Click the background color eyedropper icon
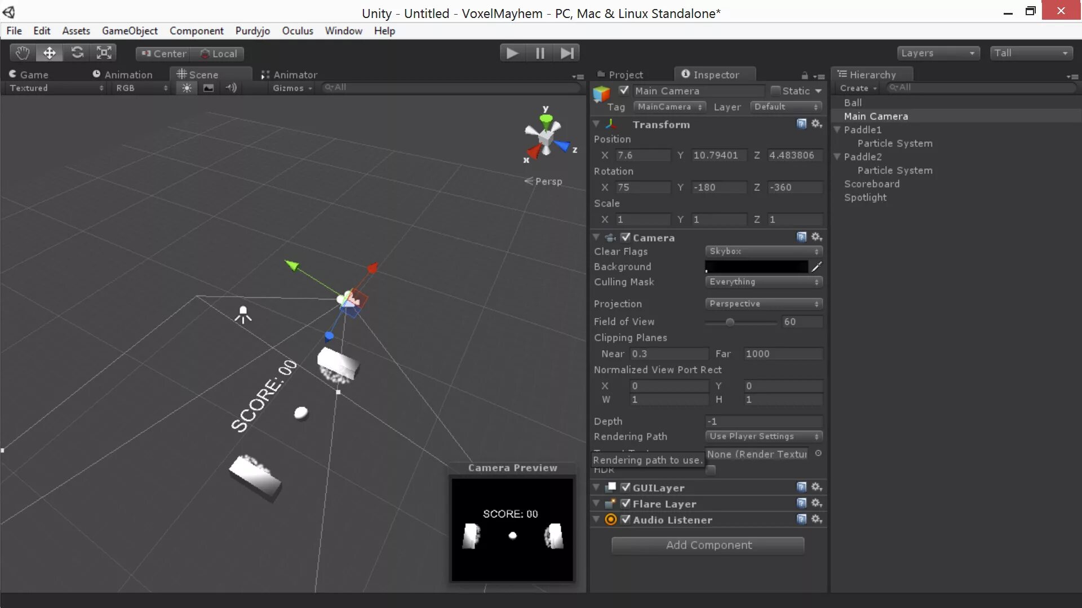Screen dimensions: 1082x608 tap(817, 267)
